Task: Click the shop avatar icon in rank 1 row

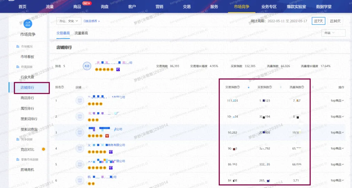Action: tap(80, 101)
